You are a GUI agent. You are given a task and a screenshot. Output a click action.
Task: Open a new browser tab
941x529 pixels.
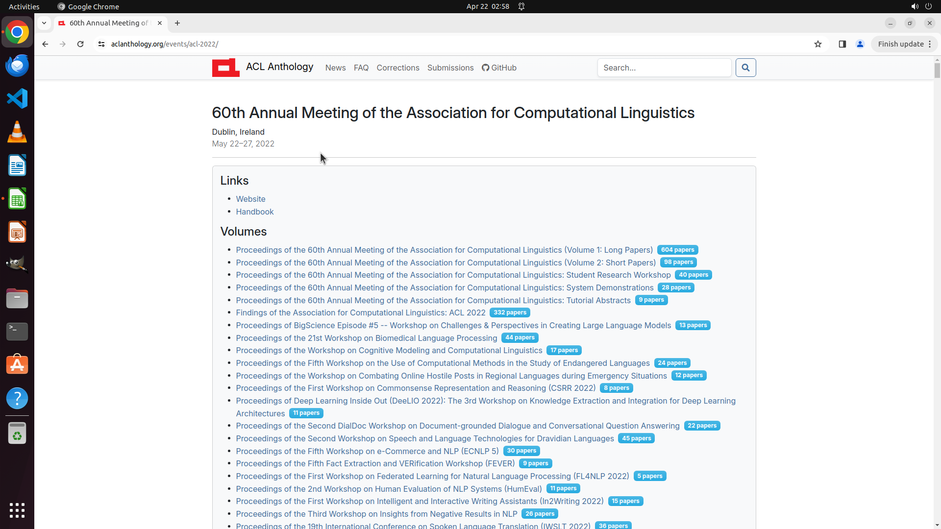tap(177, 23)
